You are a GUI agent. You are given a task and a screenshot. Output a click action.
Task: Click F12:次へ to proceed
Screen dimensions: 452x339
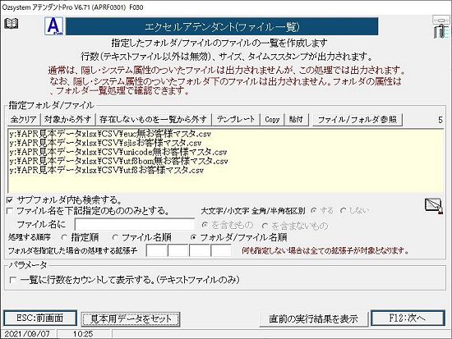408,318
